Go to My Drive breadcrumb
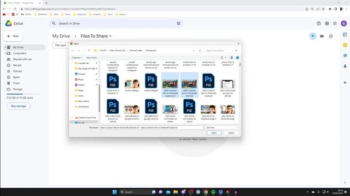Viewport: 350px width, 196px height. pyautogui.click(x=61, y=36)
